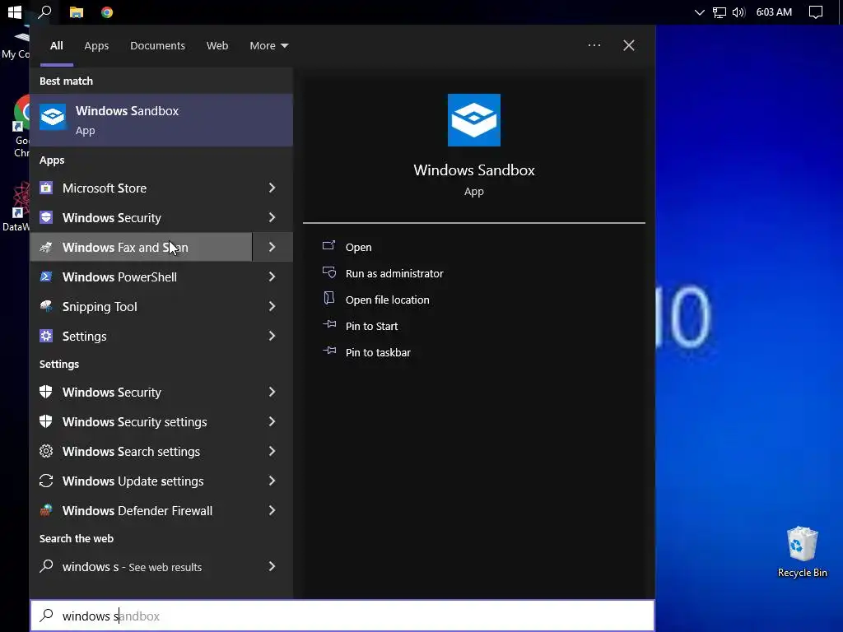
Task: Expand Windows Update settings arrow
Action: click(272, 481)
